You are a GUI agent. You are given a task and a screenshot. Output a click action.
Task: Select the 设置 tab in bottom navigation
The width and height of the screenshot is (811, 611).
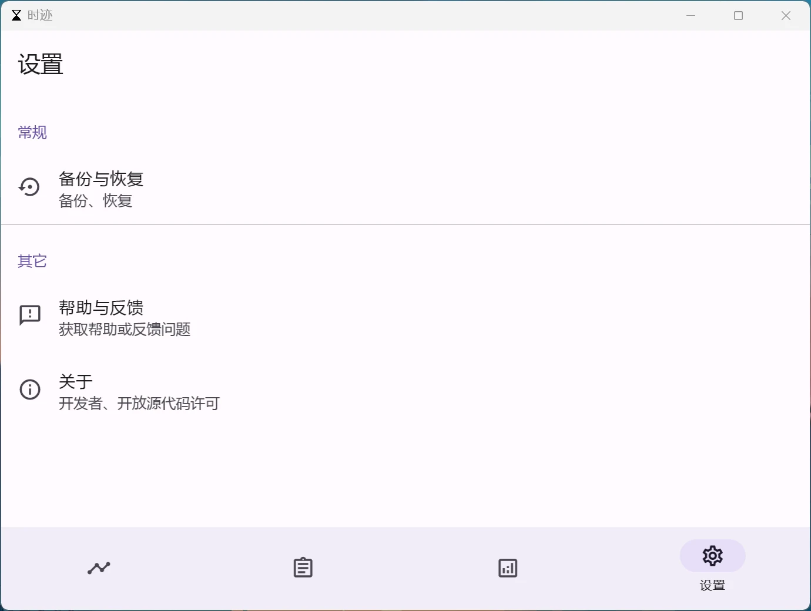pos(712,567)
